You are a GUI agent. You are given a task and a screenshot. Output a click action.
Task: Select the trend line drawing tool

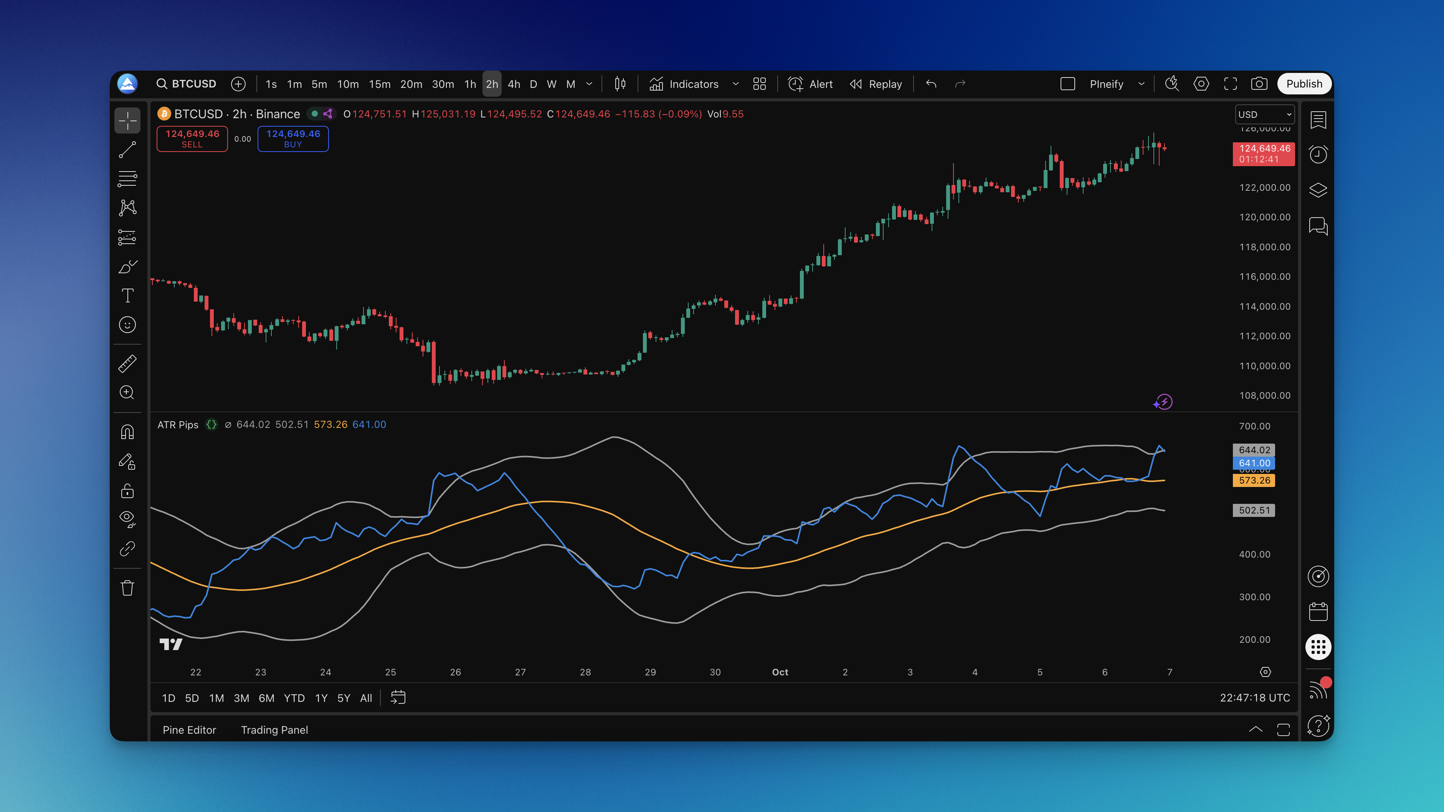(127, 150)
